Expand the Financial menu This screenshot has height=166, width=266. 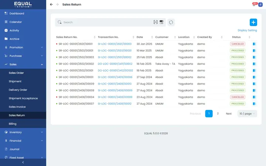[23, 141]
